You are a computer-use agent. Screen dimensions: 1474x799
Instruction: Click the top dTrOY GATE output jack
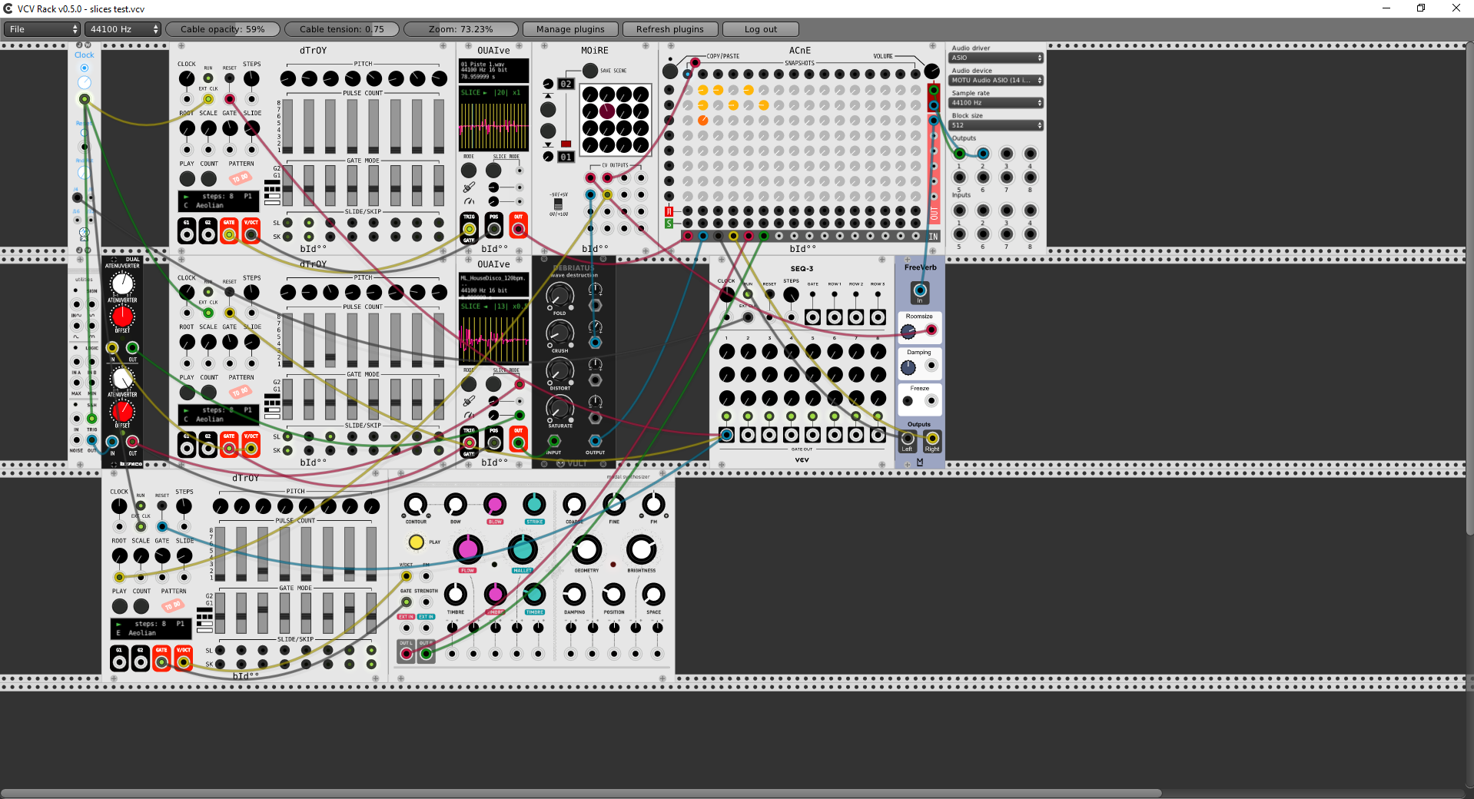tap(229, 234)
